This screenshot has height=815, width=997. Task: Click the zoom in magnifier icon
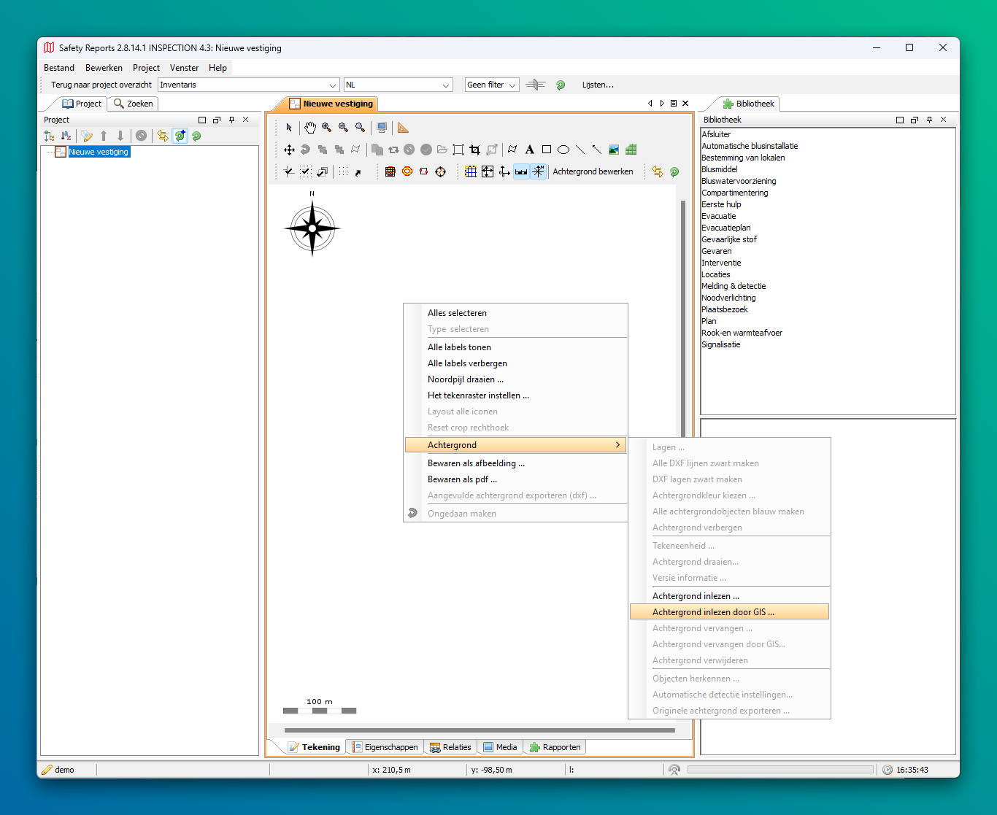pos(327,128)
